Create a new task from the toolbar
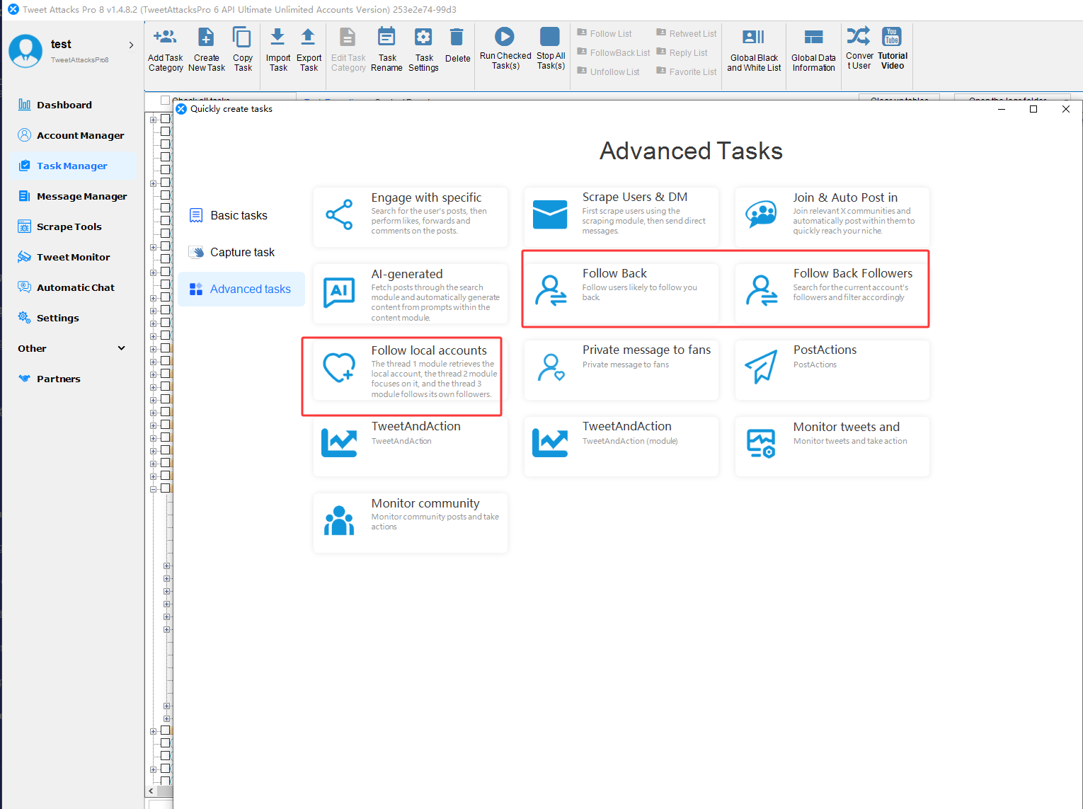The width and height of the screenshot is (1083, 809). [x=206, y=49]
